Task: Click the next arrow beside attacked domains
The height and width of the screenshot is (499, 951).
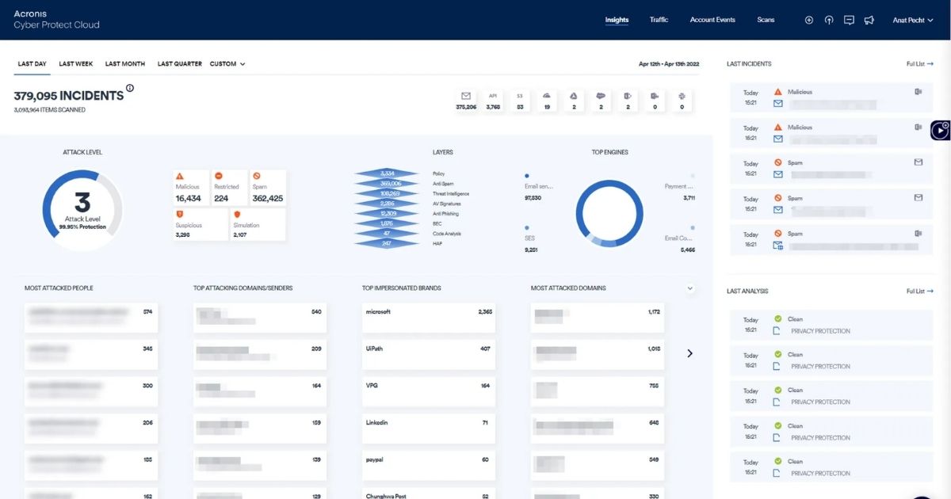Action: click(689, 353)
